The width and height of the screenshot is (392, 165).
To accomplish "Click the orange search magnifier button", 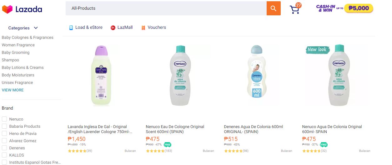I will point(274,8).
